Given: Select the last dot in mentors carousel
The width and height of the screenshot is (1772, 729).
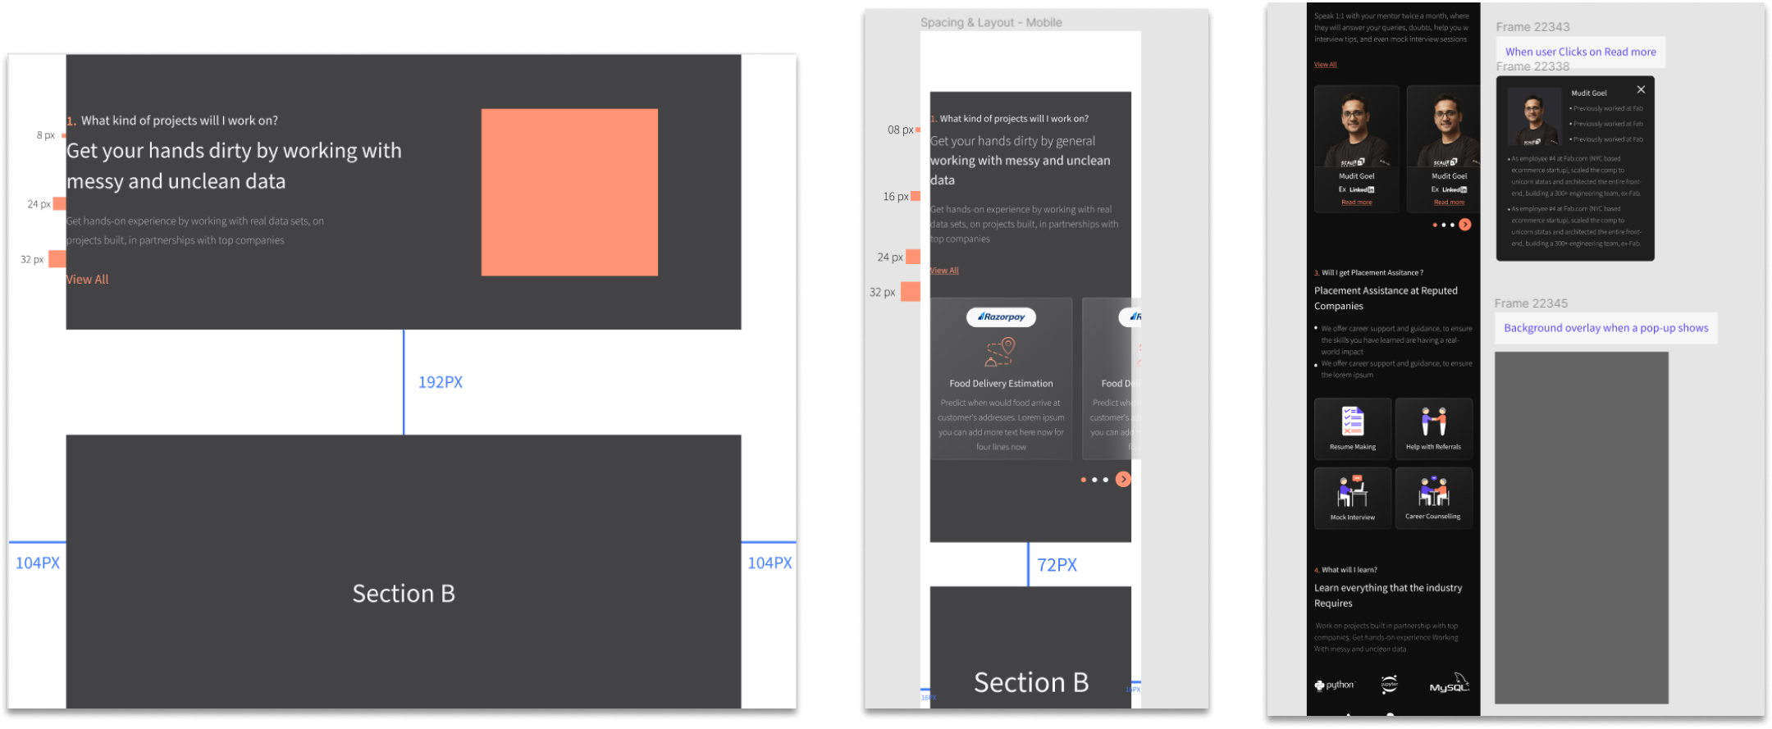Looking at the screenshot, I should [x=1452, y=225].
